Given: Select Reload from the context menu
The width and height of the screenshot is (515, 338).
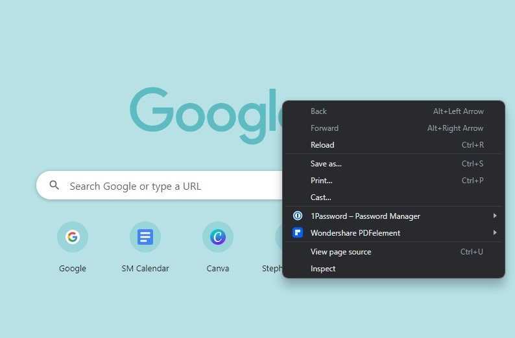Looking at the screenshot, I should [394, 145].
